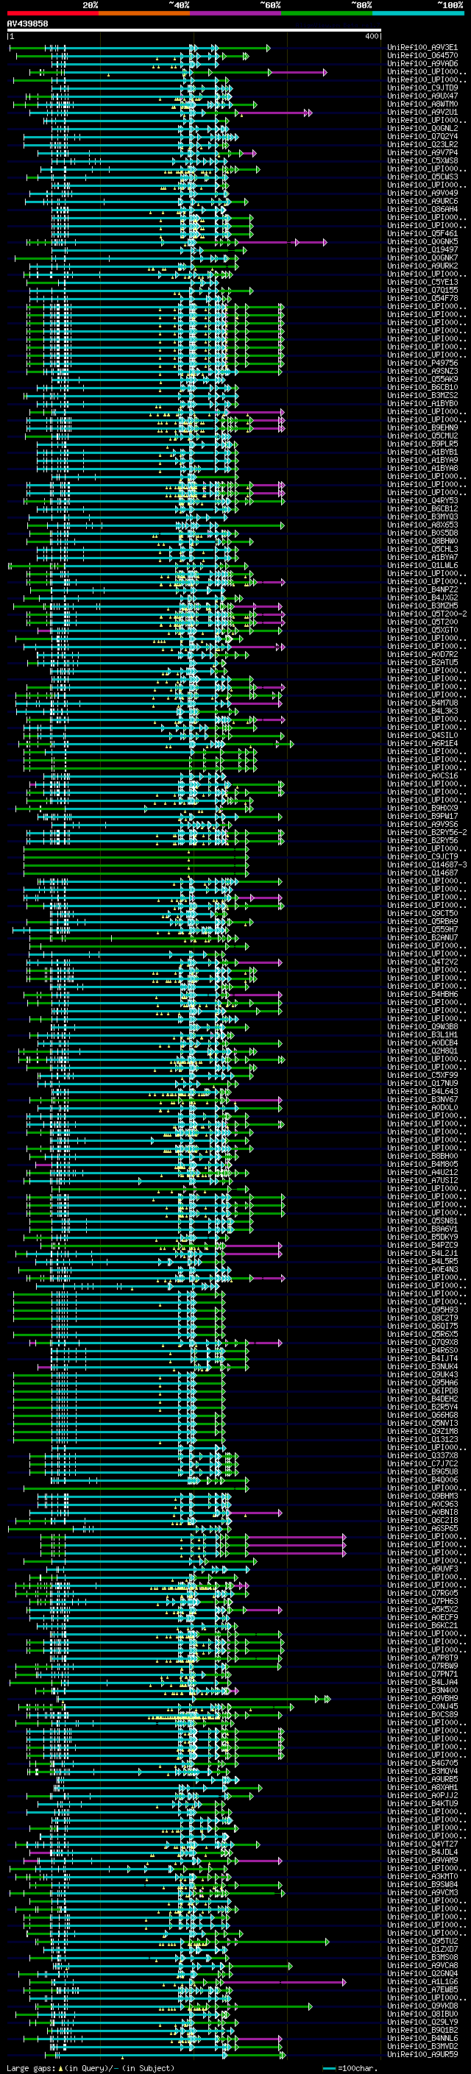
Task: Click label UniRef100_C5YE13
Action: pos(422,282)
